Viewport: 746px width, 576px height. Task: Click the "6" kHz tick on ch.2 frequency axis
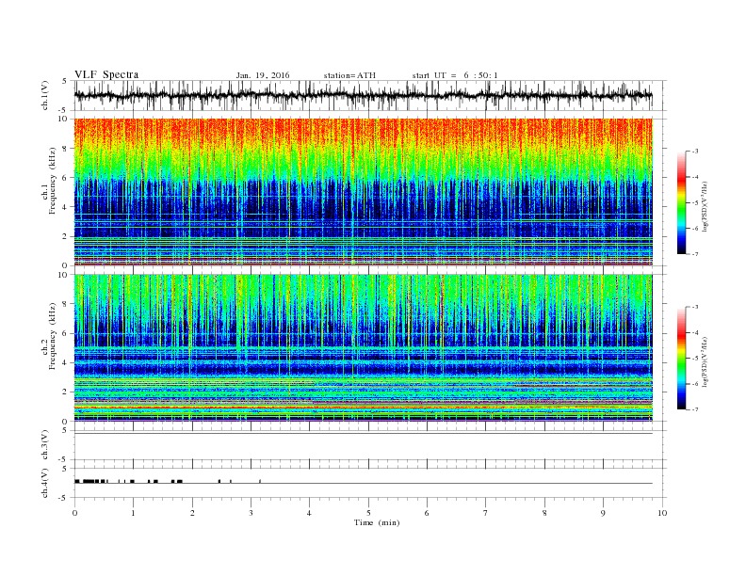[66, 333]
